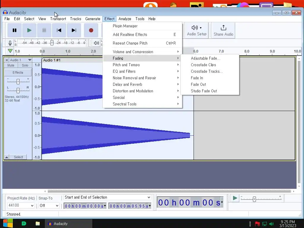Expand the Special submenu
304x228 pixels.
(x=142, y=97)
